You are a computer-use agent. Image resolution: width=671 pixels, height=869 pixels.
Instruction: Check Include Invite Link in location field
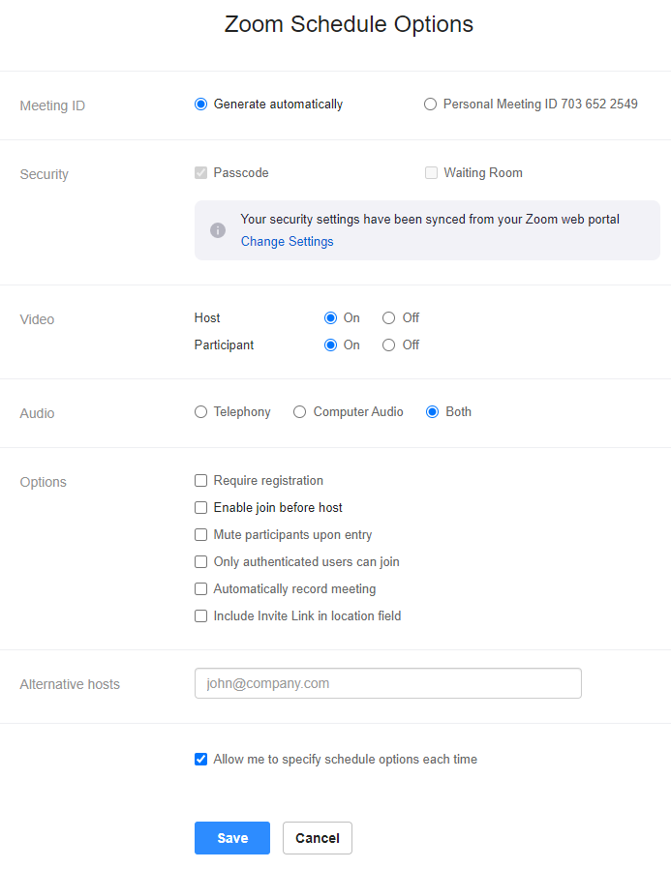tap(200, 616)
